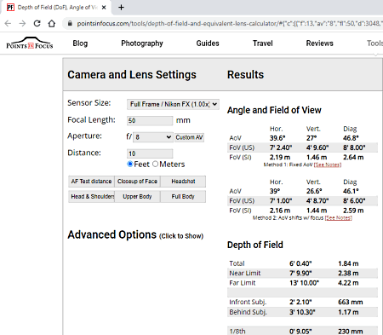This screenshot has height=335, width=383.
Task: Reload the page with refresh icon
Action: point(37,23)
